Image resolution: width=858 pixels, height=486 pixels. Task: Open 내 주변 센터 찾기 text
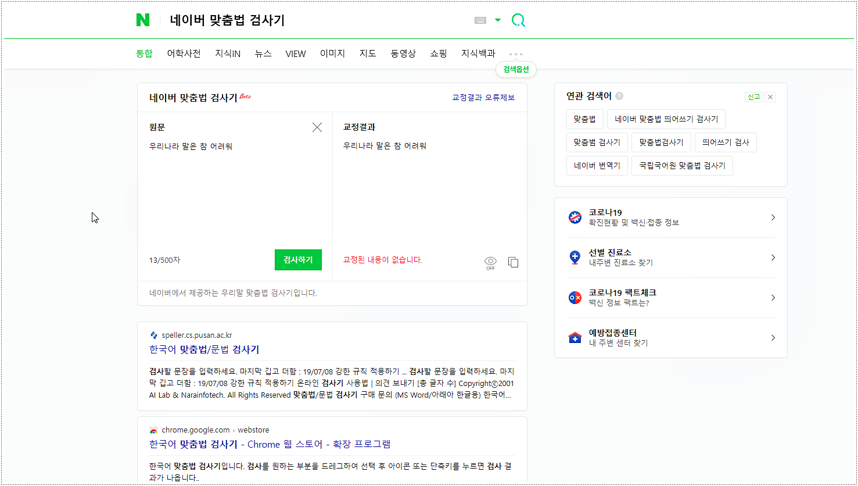click(619, 343)
